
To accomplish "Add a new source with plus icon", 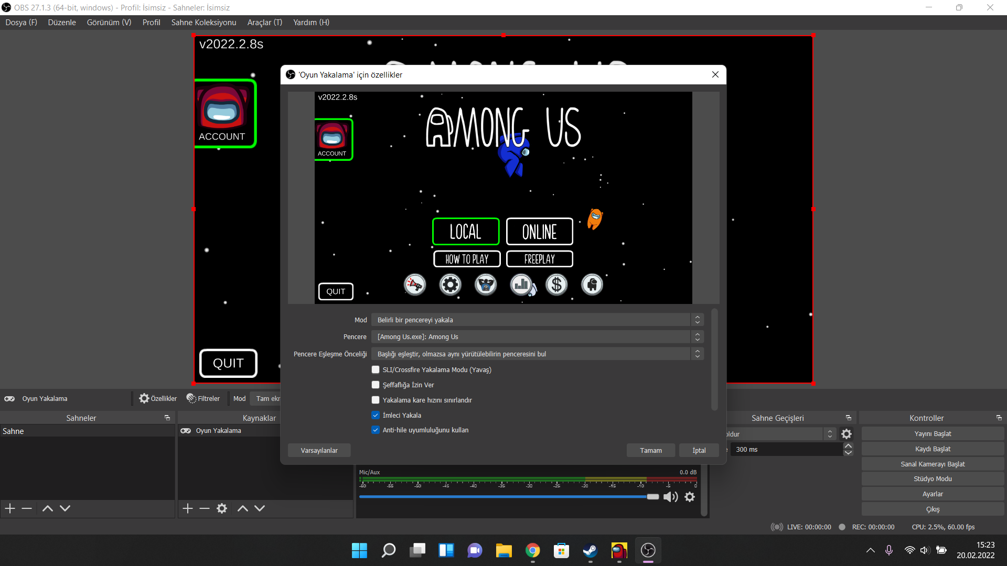I will click(188, 508).
